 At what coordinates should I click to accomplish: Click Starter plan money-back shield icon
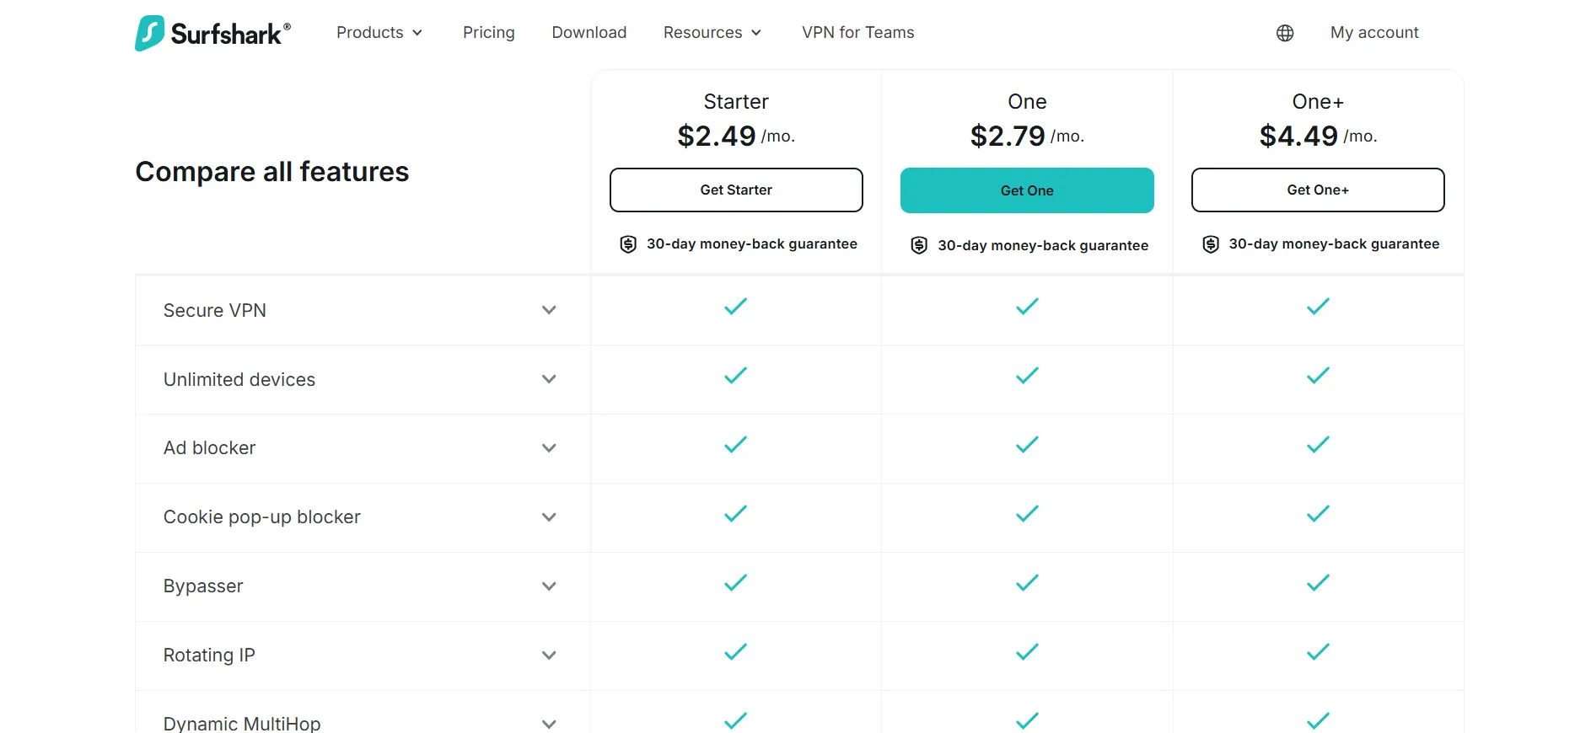(x=628, y=244)
